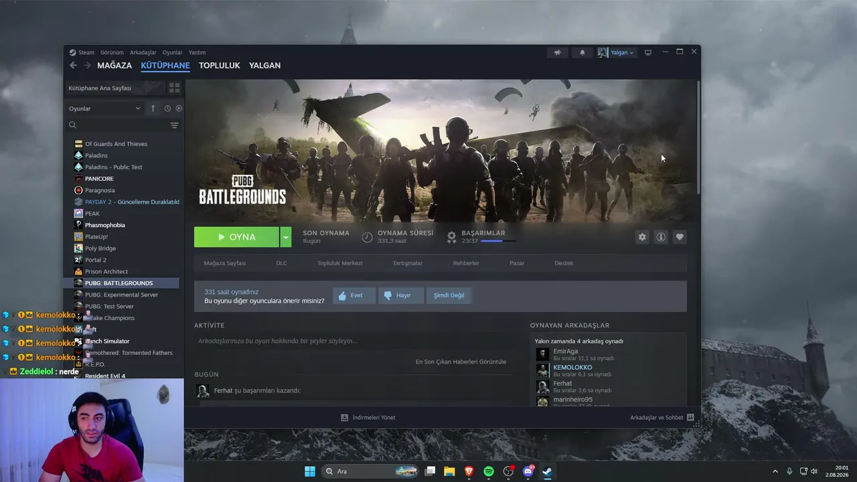Open Kütüphane Ana Sayfası button
This screenshot has width=857, height=482.
(x=114, y=88)
